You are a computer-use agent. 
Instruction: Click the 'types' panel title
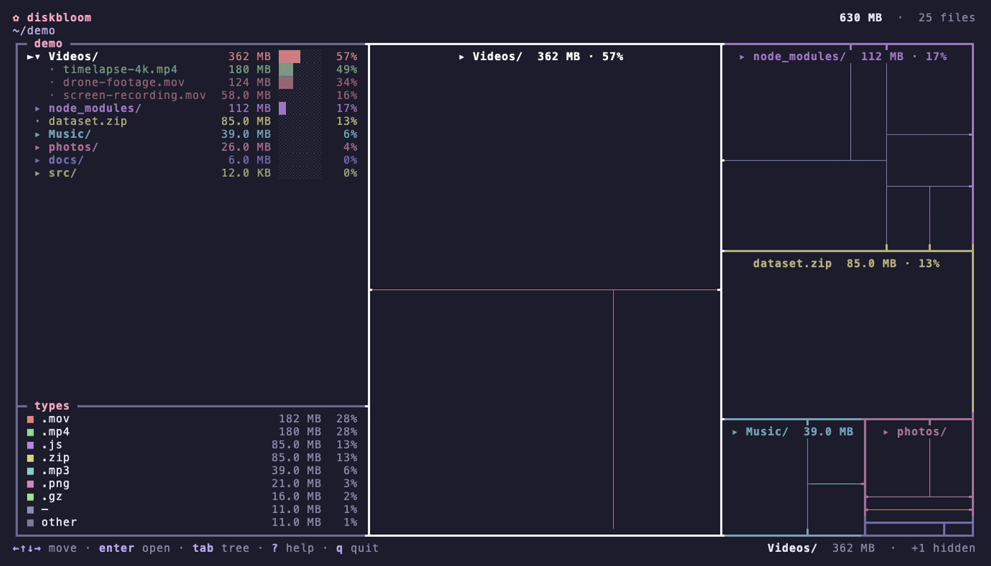(x=52, y=406)
